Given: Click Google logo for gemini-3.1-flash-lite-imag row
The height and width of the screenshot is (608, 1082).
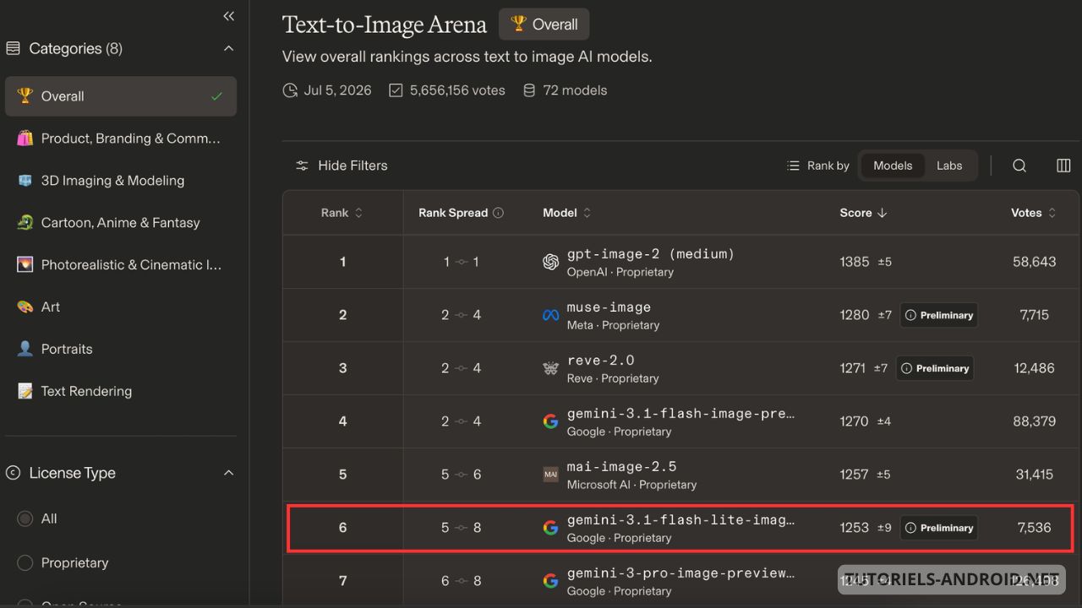Looking at the screenshot, I should click(550, 528).
